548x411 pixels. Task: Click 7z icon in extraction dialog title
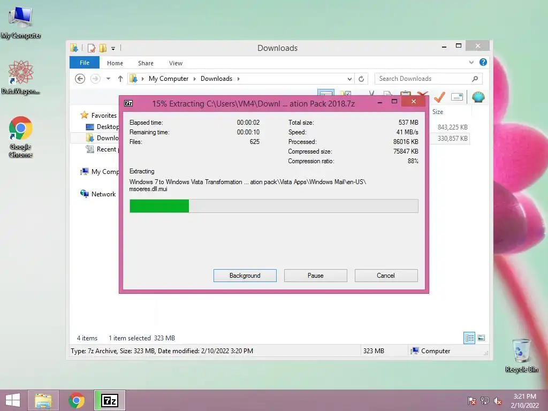128,103
